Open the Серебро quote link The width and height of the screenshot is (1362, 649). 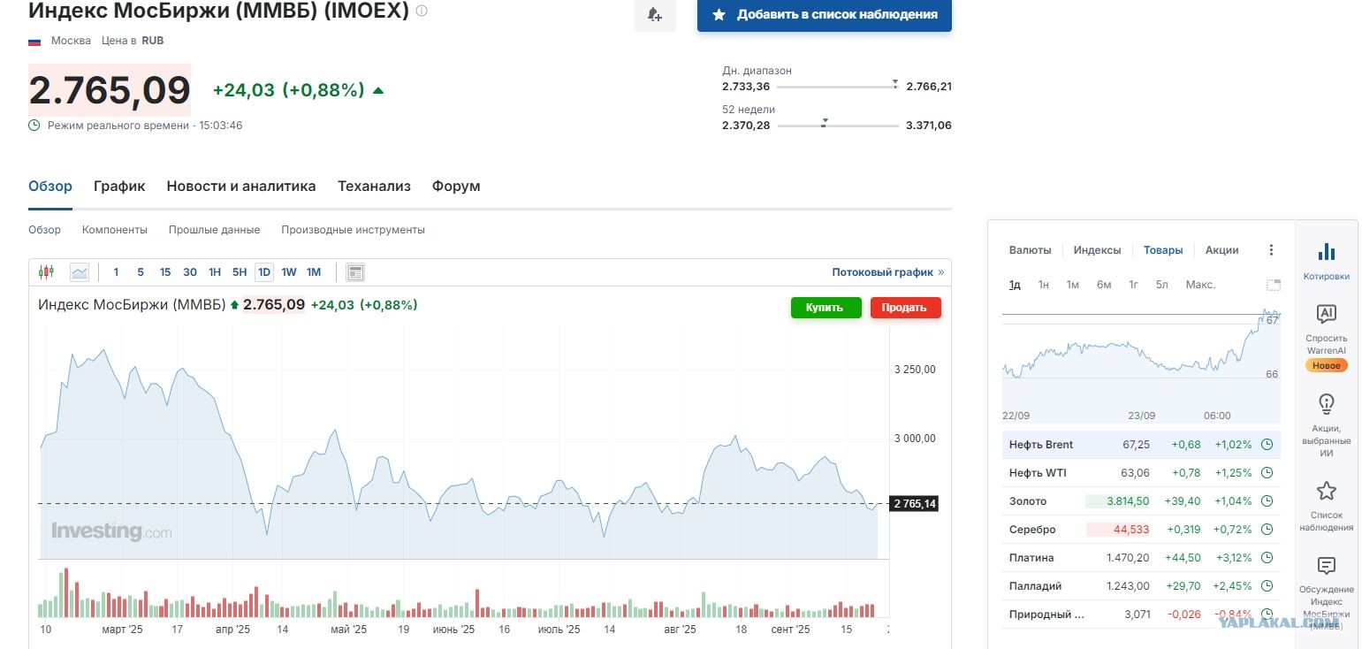[1032, 530]
